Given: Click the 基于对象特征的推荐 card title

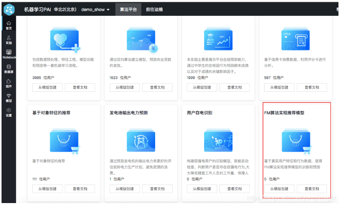Looking at the screenshot, I should (x=51, y=113).
